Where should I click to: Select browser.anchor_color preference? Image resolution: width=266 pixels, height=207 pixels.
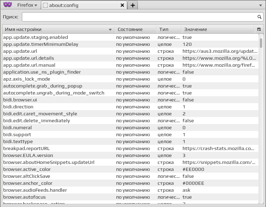tap(131, 183)
